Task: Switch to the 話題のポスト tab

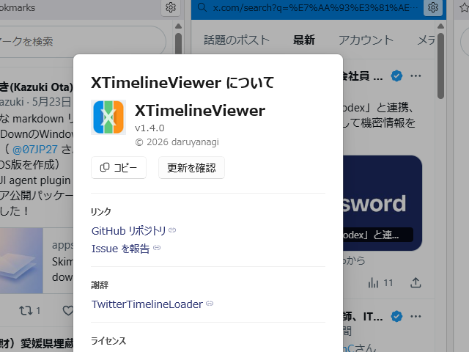Action: (237, 40)
